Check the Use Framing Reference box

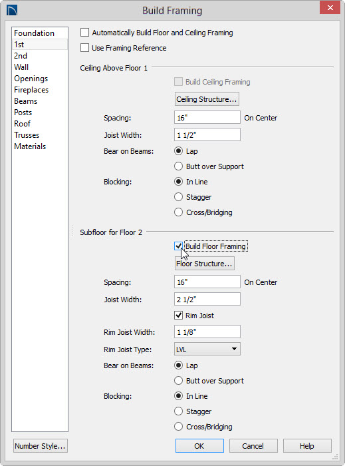click(84, 47)
